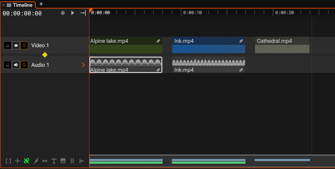The height and width of the screenshot is (169, 335).
Task: Select the double-arrow slip tool
Action: click(x=45, y=161)
